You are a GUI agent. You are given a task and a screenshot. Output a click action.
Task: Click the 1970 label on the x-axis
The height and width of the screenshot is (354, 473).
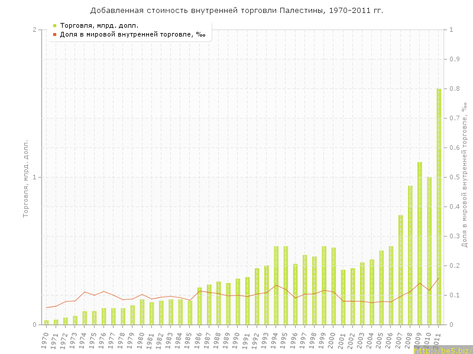(x=45, y=339)
